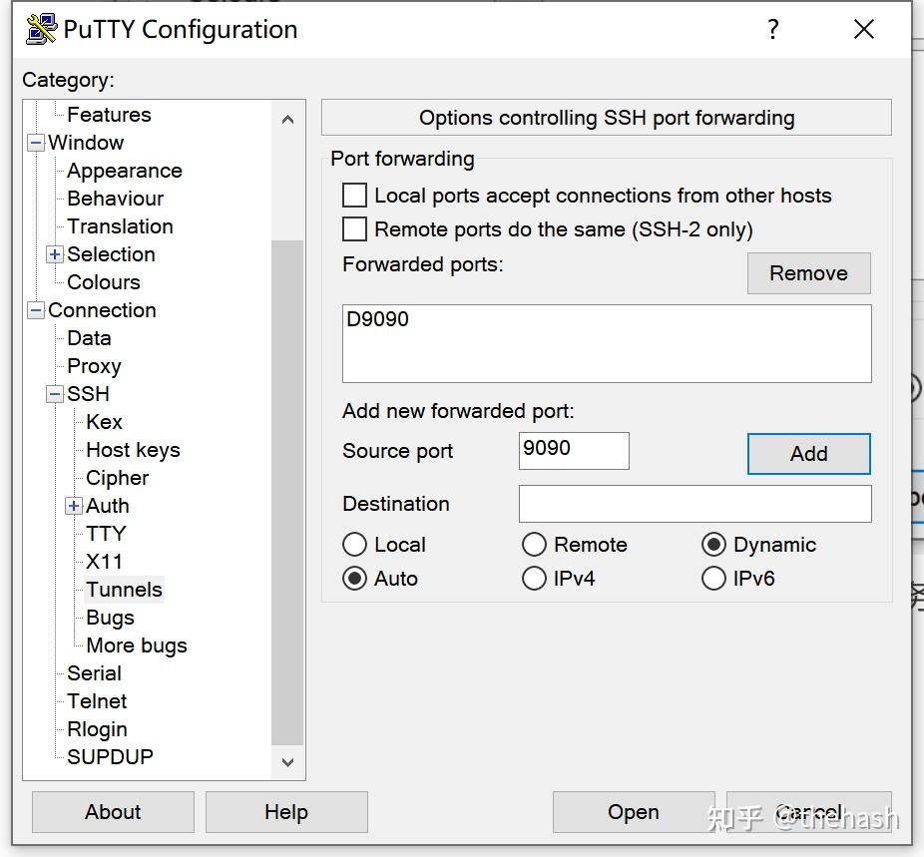Open the Telnet category

tap(97, 701)
